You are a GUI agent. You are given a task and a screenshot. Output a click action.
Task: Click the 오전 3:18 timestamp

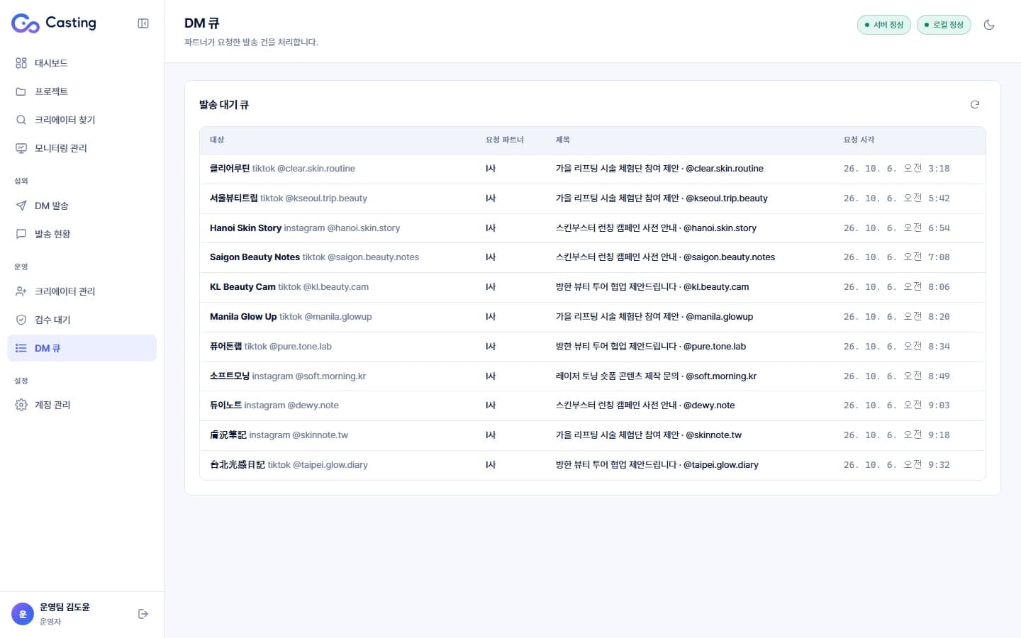pos(896,169)
